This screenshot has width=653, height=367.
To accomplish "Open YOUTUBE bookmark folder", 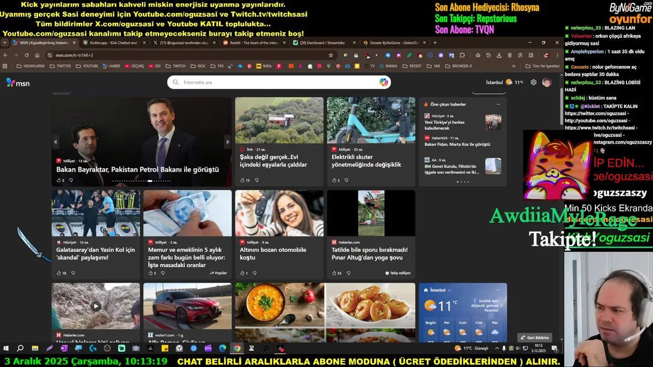I will point(86,66).
